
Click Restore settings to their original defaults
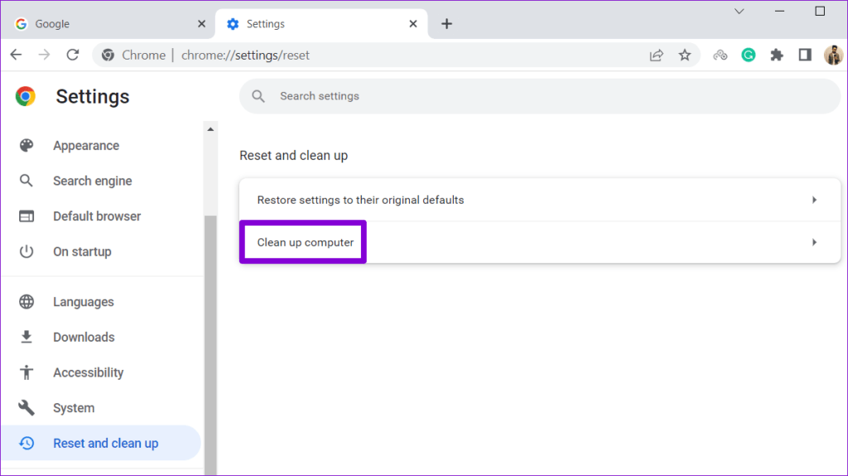[x=540, y=200]
